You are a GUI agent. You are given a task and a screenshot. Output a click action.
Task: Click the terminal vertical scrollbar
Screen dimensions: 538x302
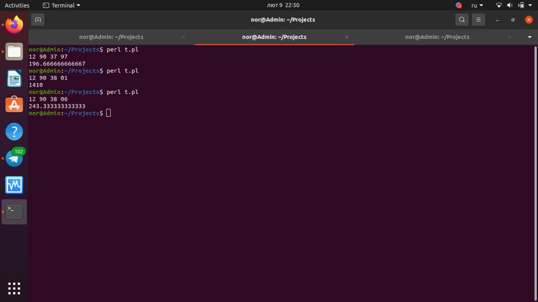point(535,173)
